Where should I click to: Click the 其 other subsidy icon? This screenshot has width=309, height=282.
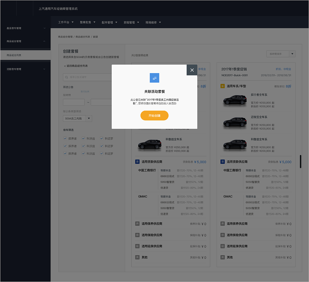pyautogui.click(x=222, y=257)
